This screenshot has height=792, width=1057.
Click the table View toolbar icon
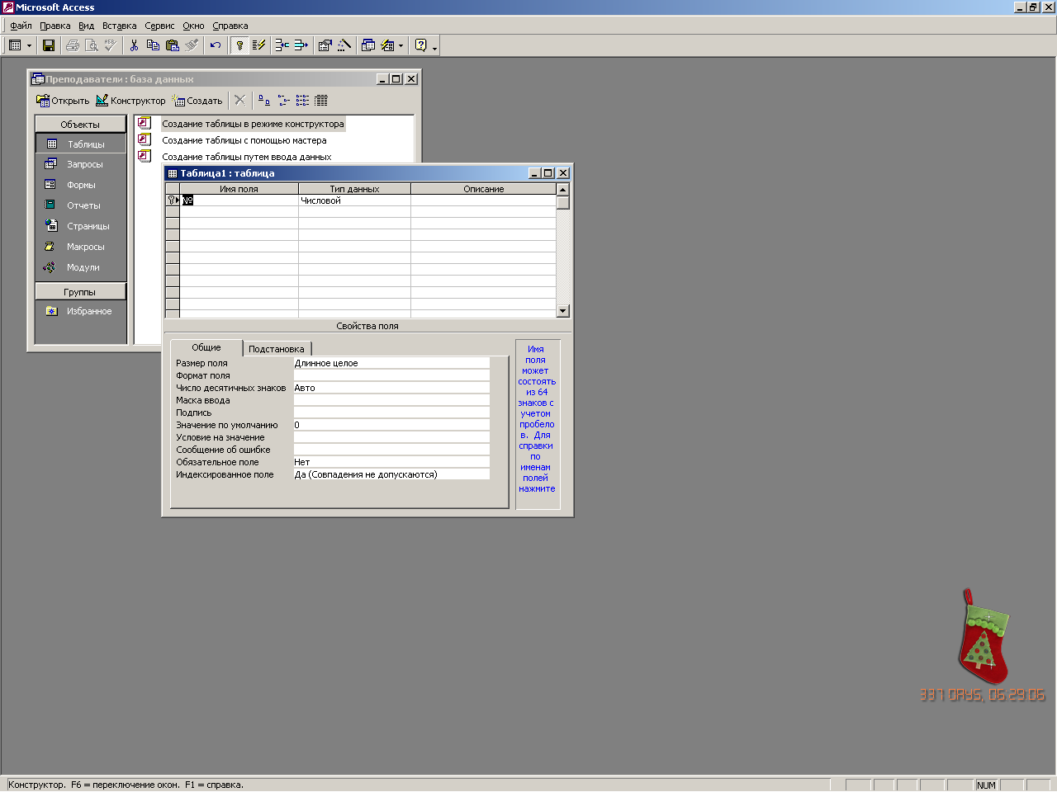coord(15,45)
